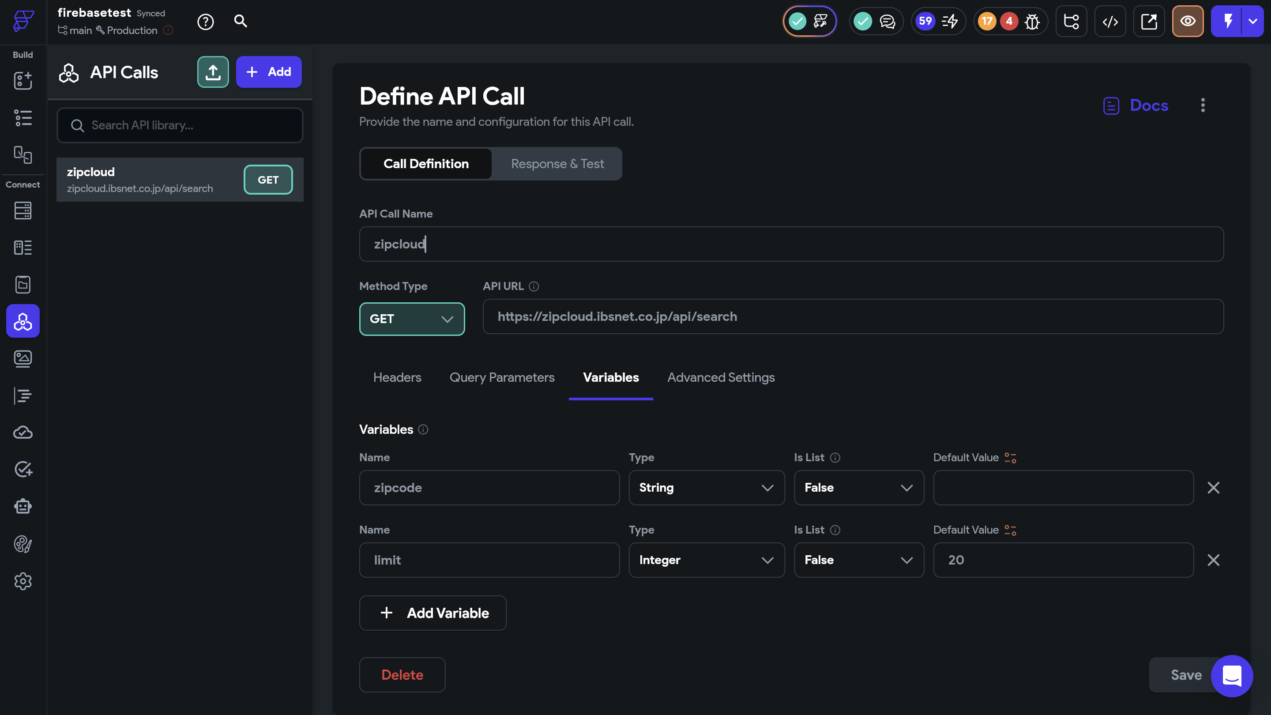
Task: Switch to Response & Test tab
Action: click(x=557, y=164)
